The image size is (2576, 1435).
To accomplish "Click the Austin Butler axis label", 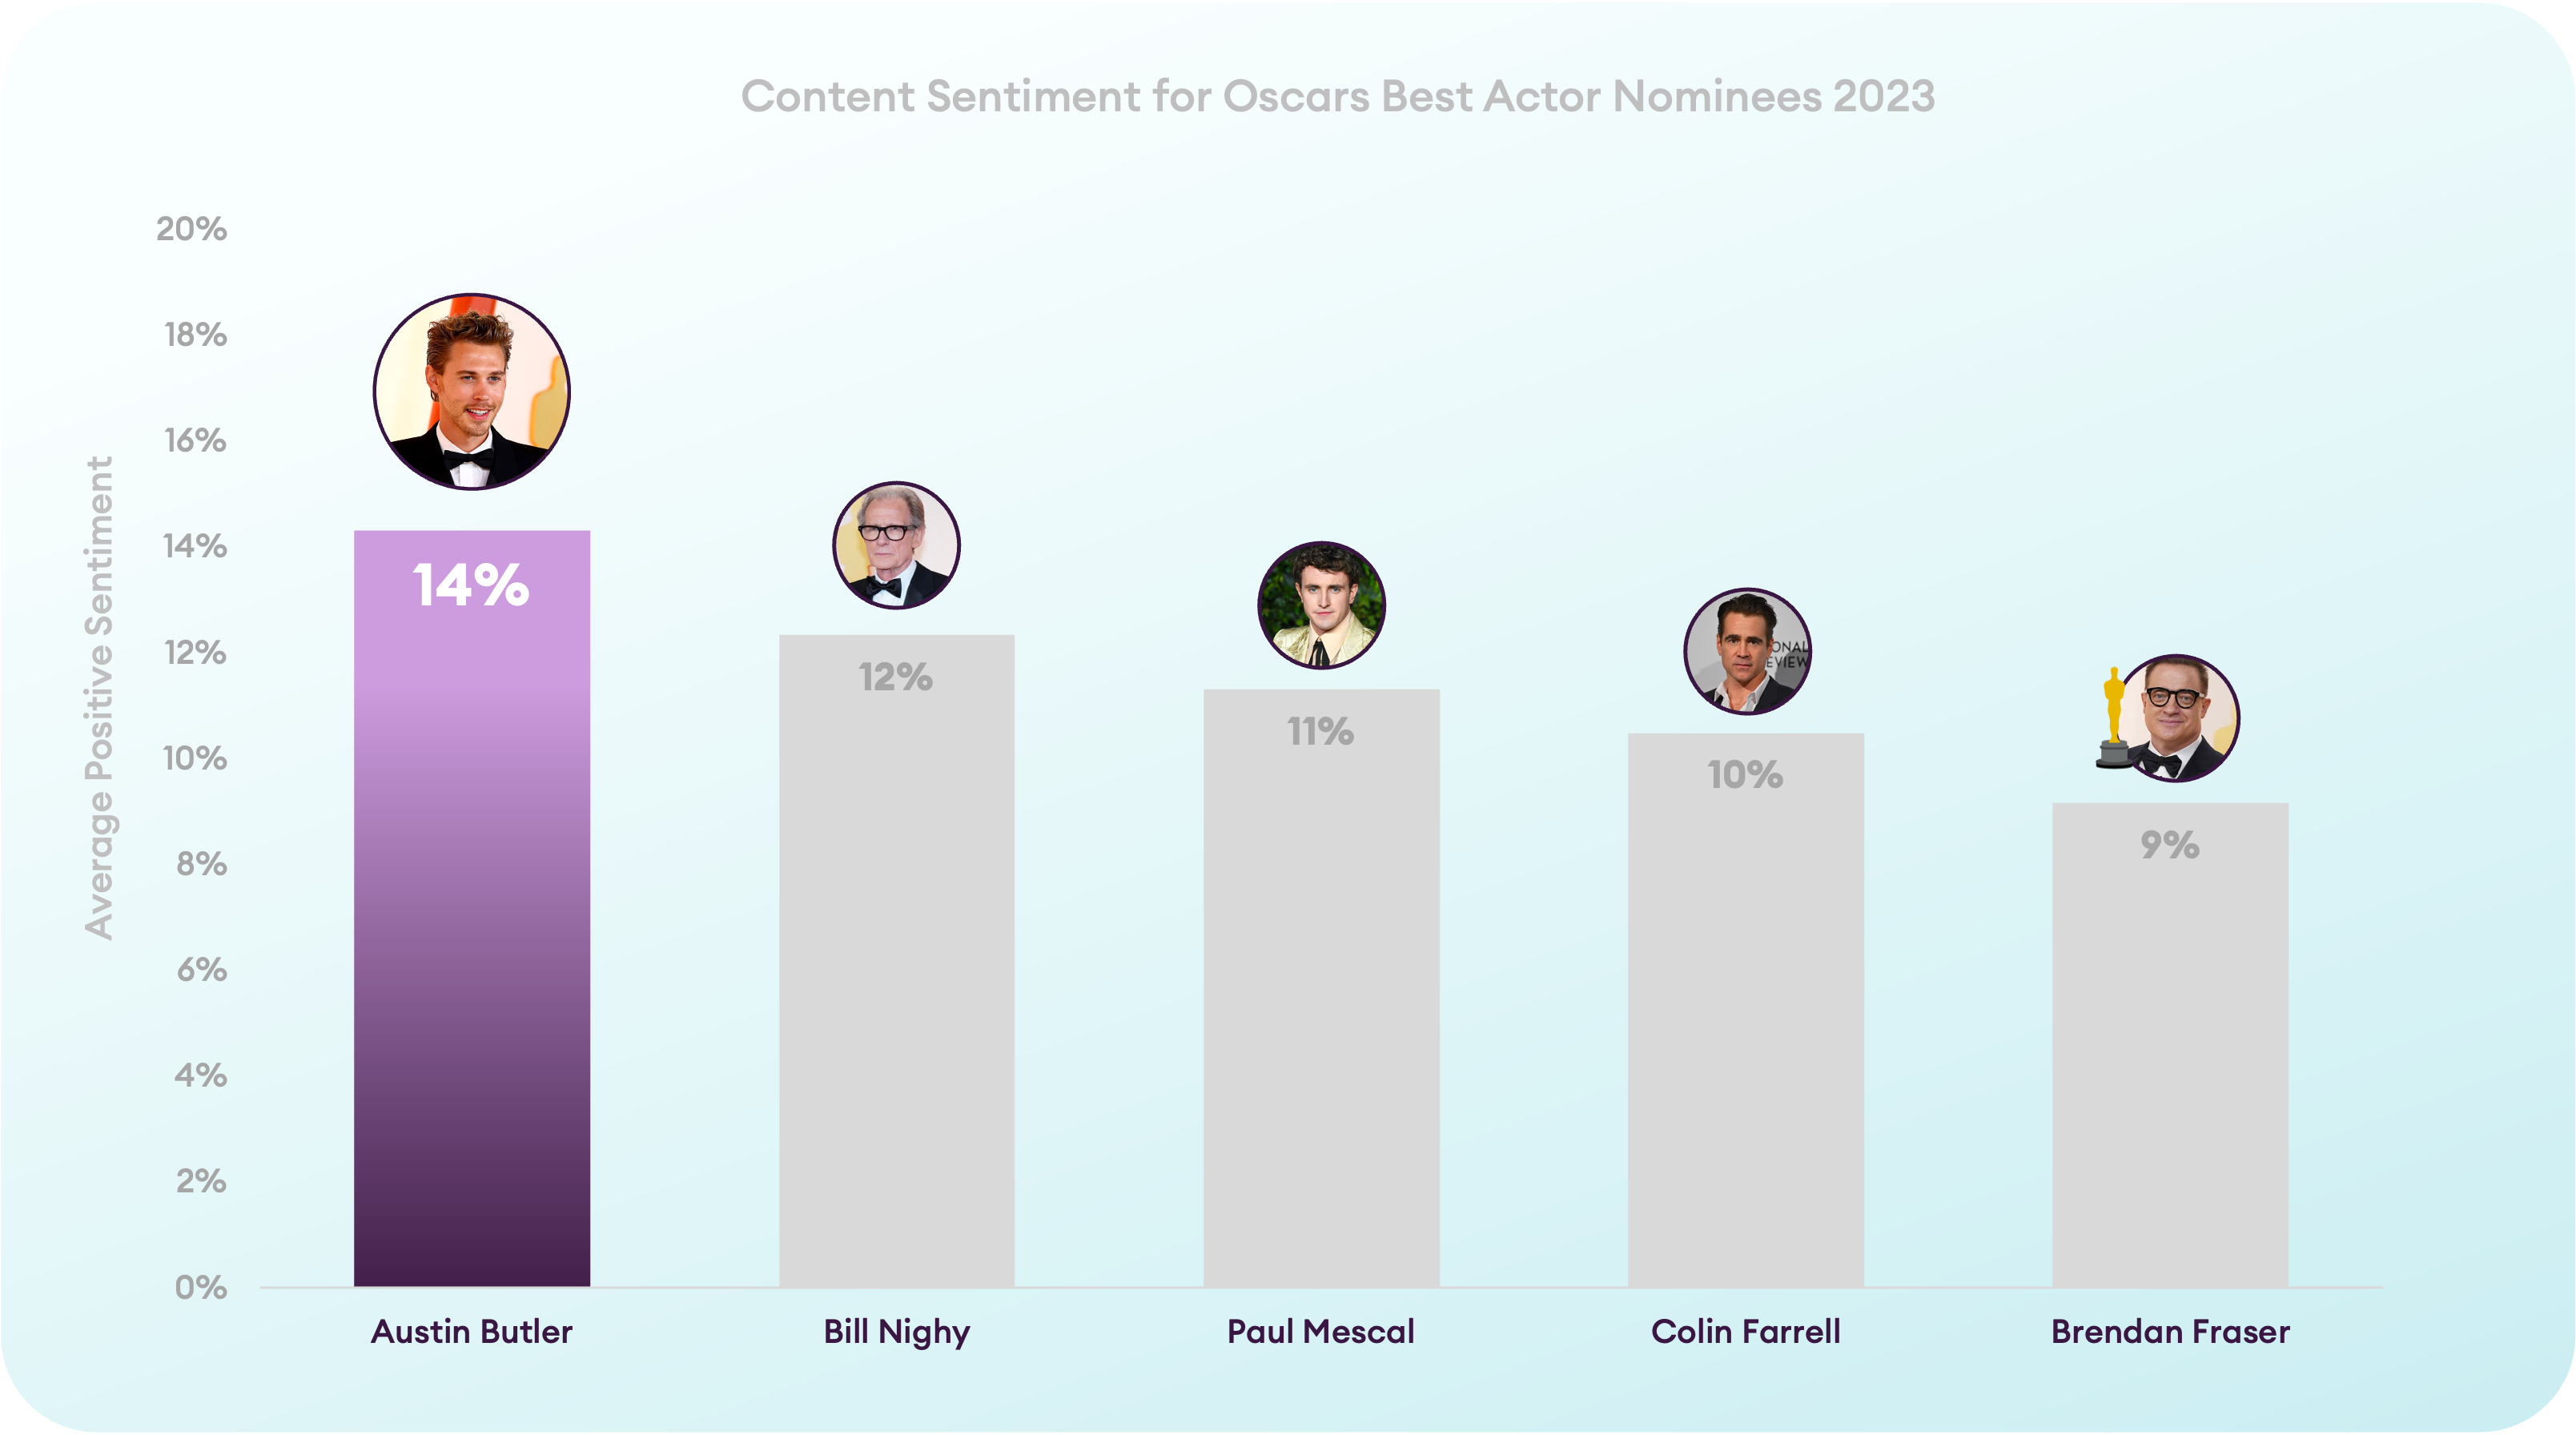I will click(x=471, y=1331).
